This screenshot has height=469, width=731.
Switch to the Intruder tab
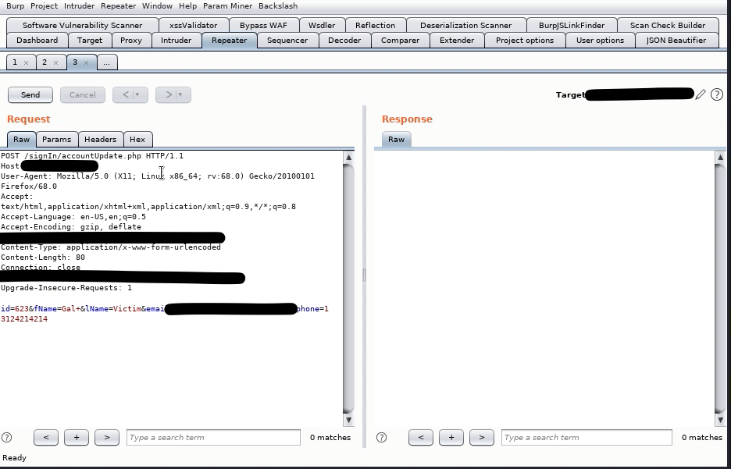176,40
